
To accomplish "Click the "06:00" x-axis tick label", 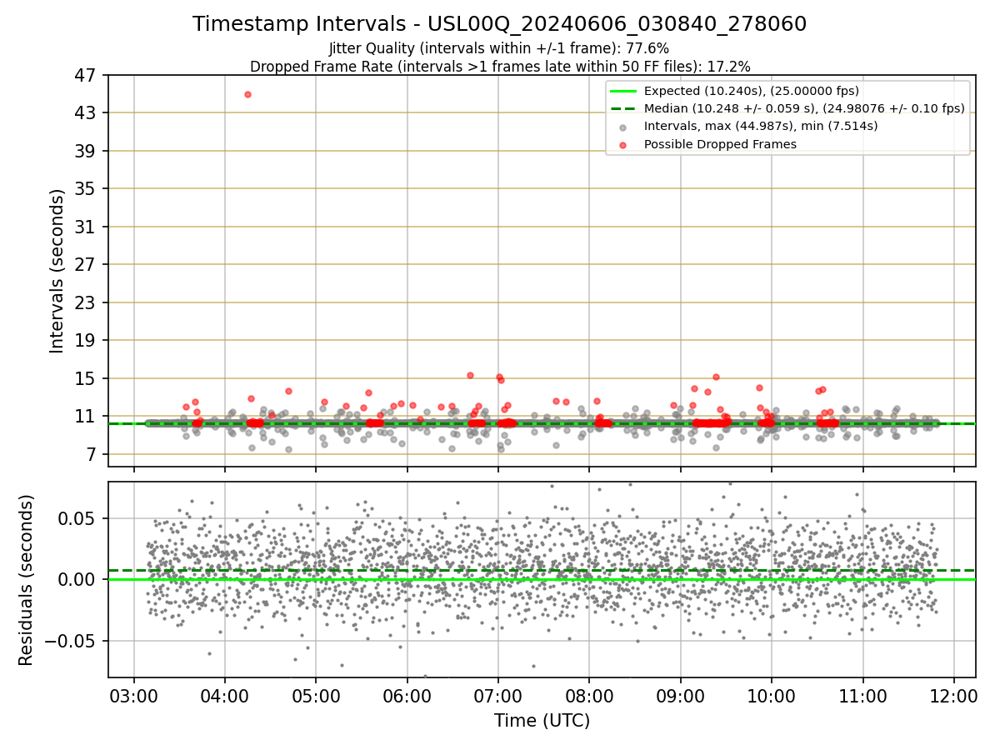I will coord(407,697).
